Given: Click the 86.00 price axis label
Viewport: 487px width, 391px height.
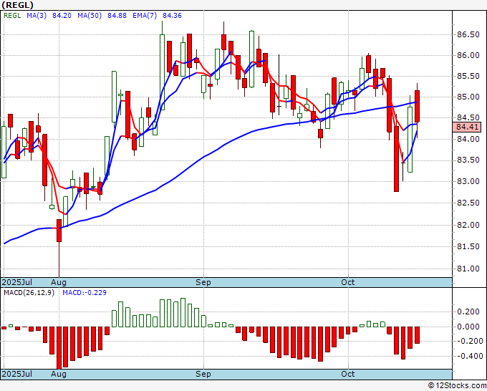Looking at the screenshot, I should click(468, 56).
